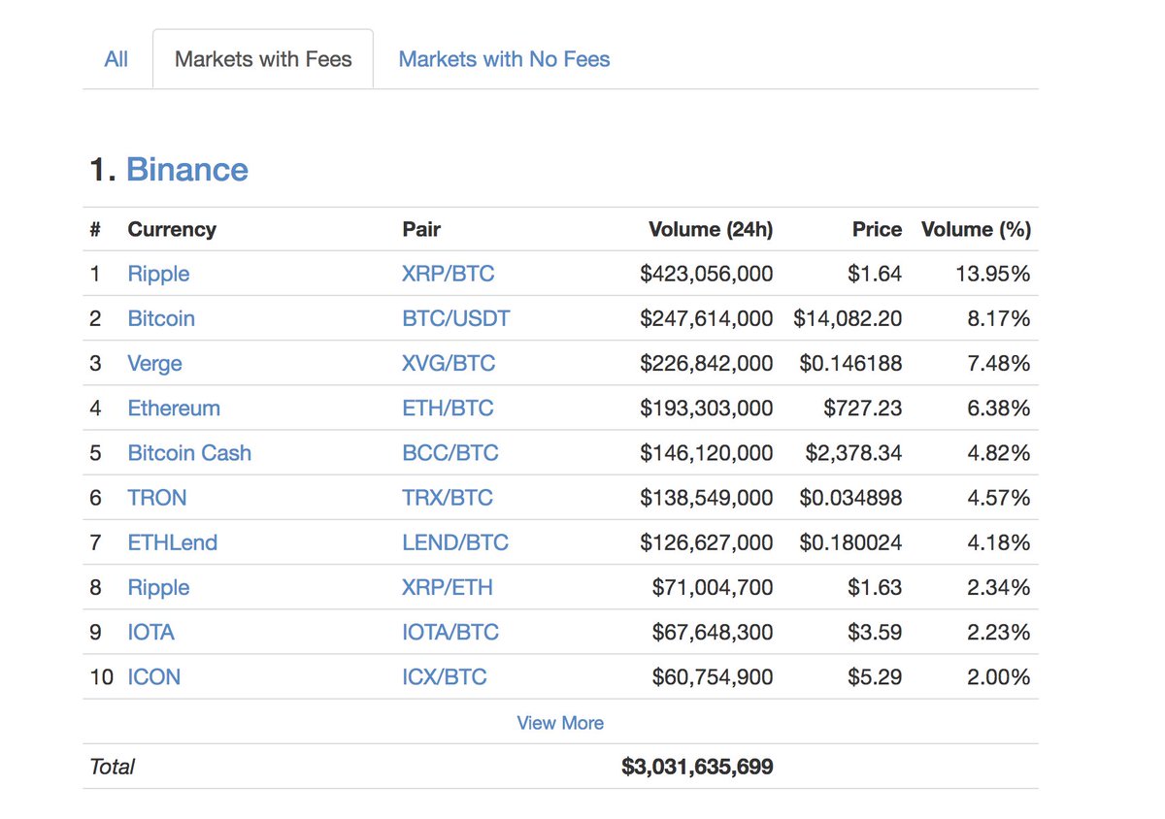Select the $126,627,000 volume cell

[707, 542]
